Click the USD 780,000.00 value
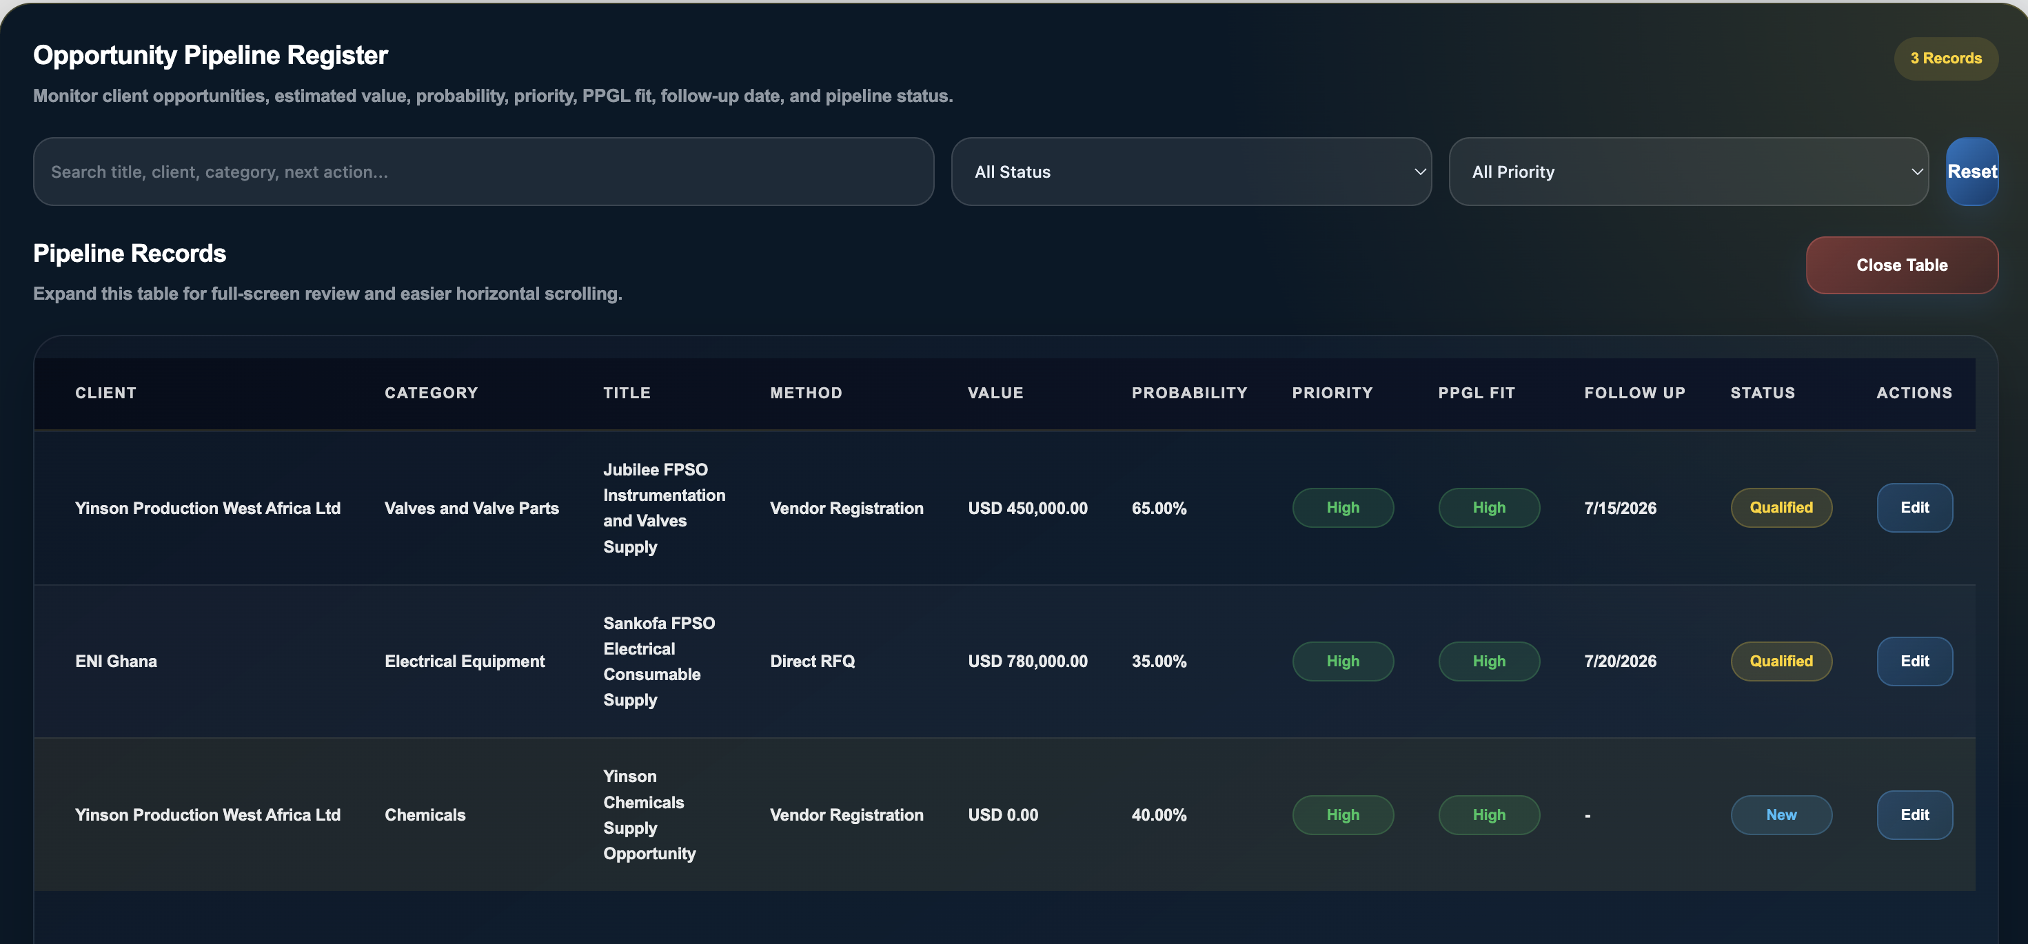2028x944 pixels. (x=1028, y=661)
